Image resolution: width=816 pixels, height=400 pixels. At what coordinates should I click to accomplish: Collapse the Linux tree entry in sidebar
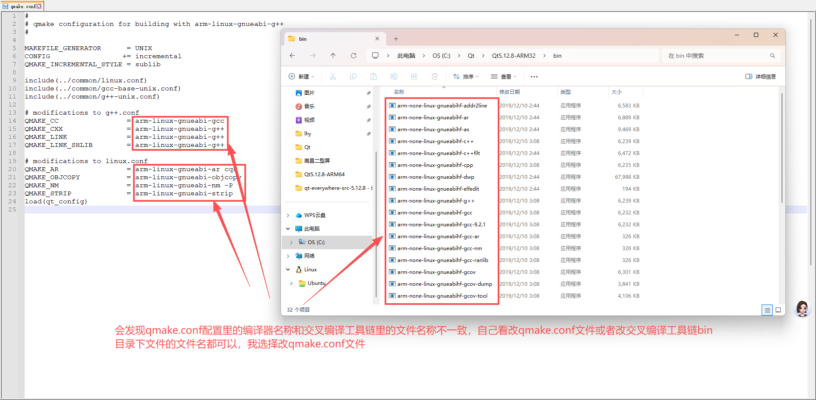[288, 269]
